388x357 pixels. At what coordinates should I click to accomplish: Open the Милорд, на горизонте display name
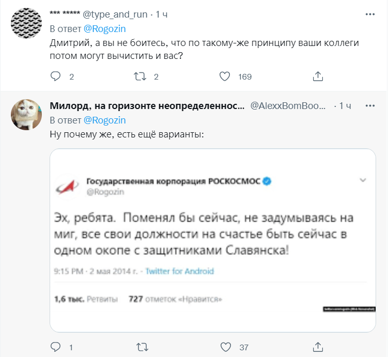point(147,106)
